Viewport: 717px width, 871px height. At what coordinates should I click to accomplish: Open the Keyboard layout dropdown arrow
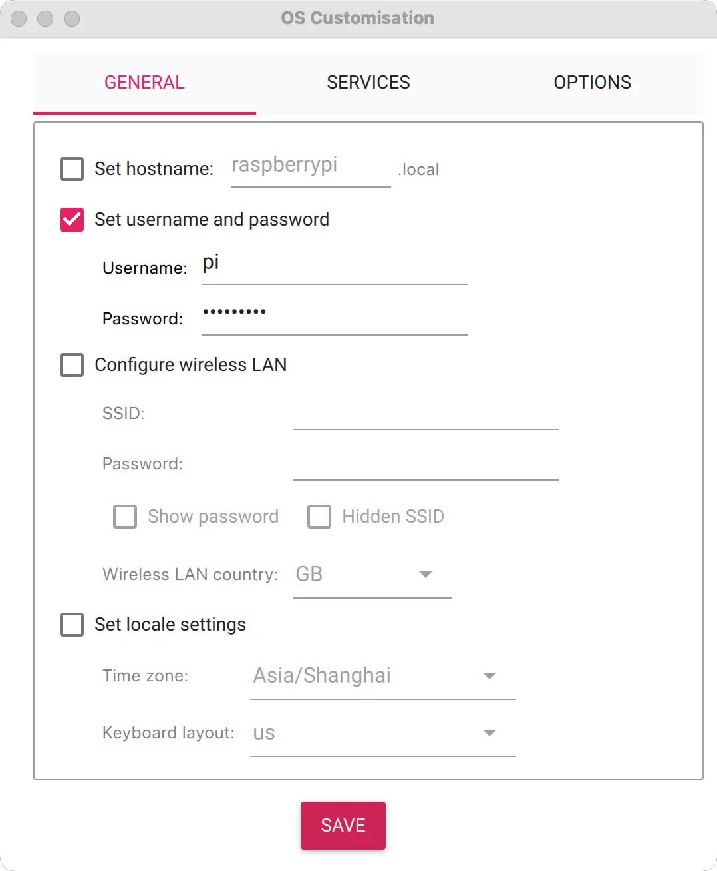[490, 732]
